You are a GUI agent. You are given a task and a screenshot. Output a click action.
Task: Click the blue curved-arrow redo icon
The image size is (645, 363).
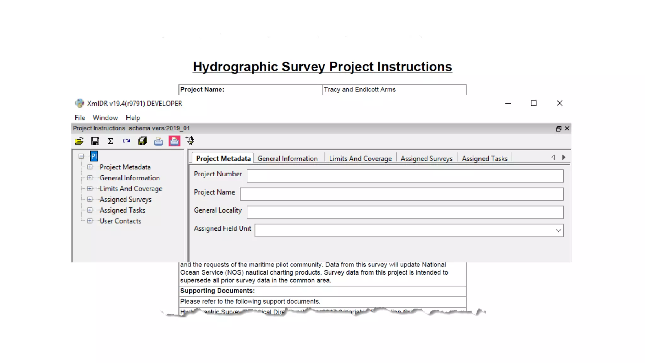click(126, 141)
